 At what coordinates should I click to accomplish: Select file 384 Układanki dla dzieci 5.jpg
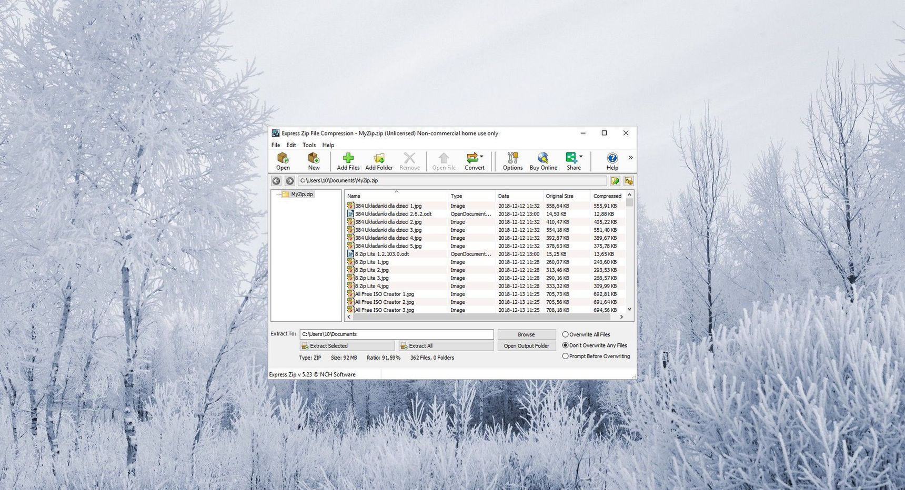[388, 246]
